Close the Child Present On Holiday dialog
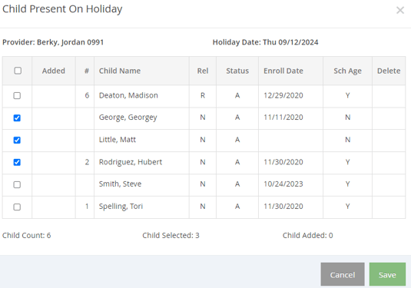This screenshot has height=288, width=411. 400,10
